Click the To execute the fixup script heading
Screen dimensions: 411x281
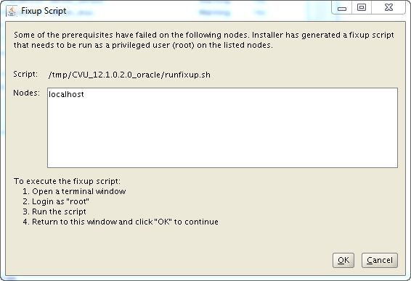pyautogui.click(x=67, y=181)
